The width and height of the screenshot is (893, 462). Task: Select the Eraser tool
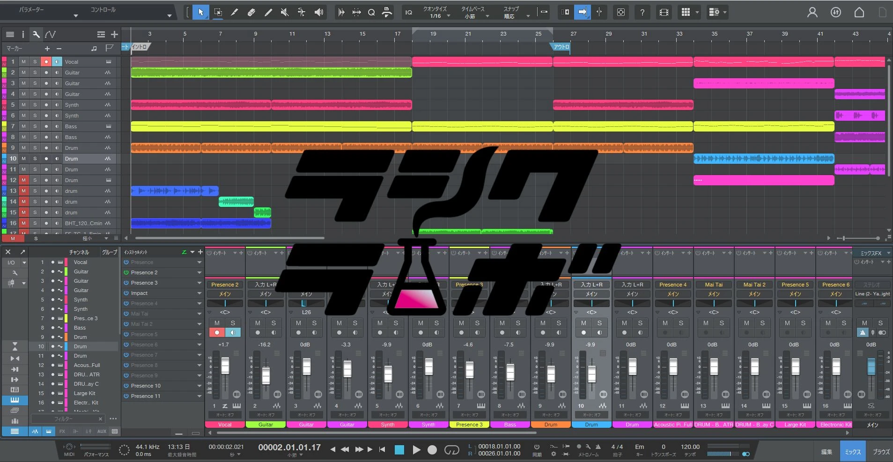coord(251,12)
